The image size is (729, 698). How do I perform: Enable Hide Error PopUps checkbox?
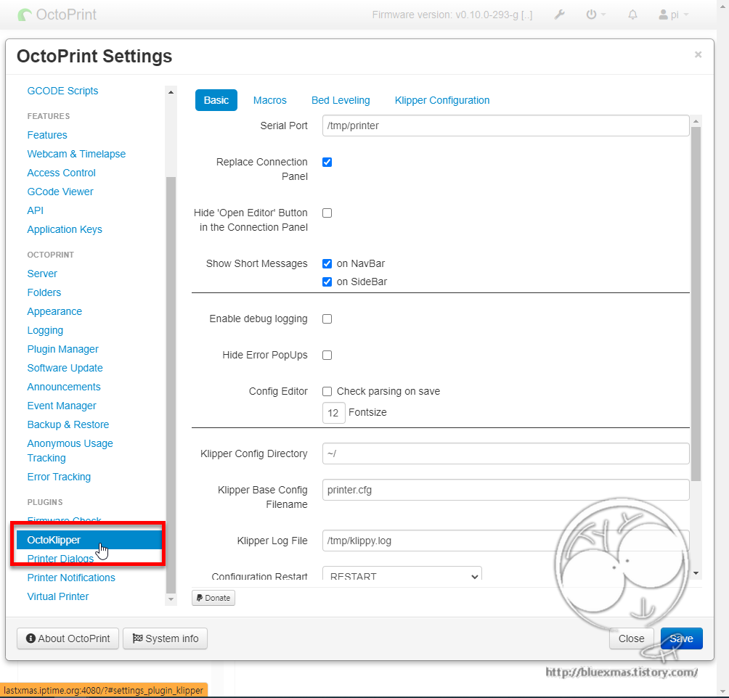pyautogui.click(x=327, y=355)
